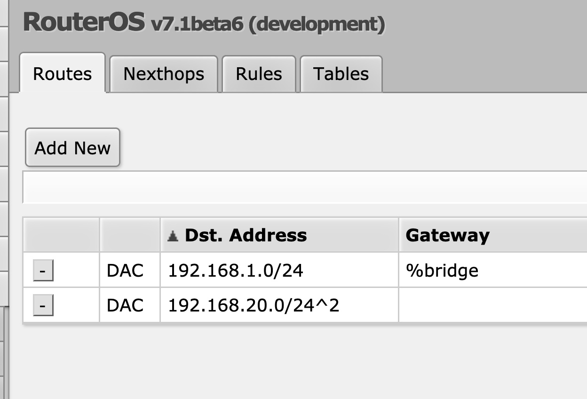Screen dimensions: 587x399
Task: Click the empty gateway cell of 192.168.20.0/24^2
Action: pyautogui.click(x=489, y=306)
